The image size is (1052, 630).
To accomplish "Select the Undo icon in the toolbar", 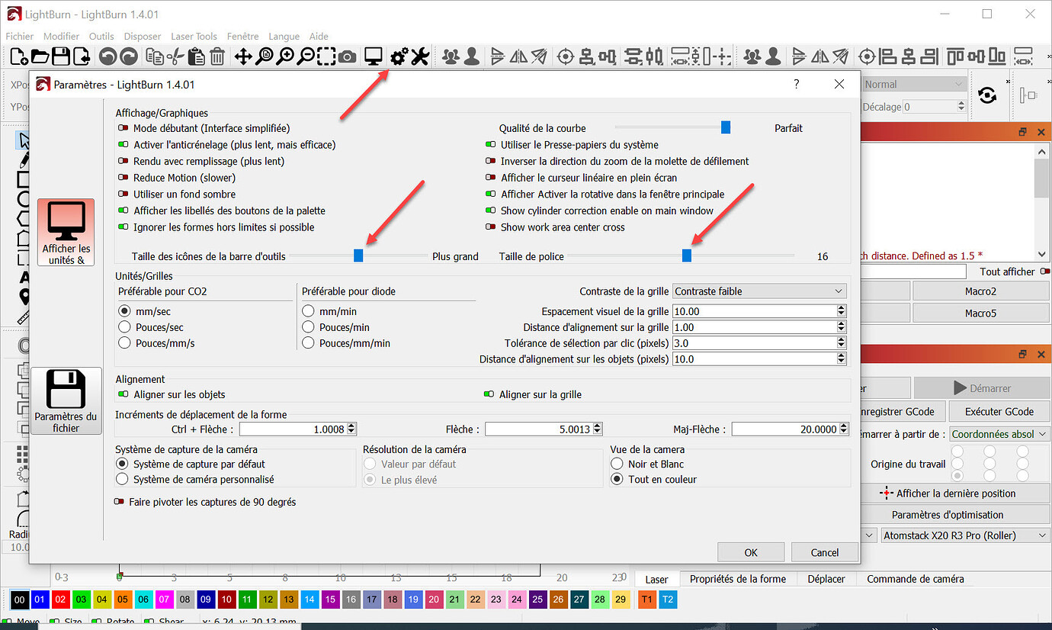I will click(x=107, y=56).
